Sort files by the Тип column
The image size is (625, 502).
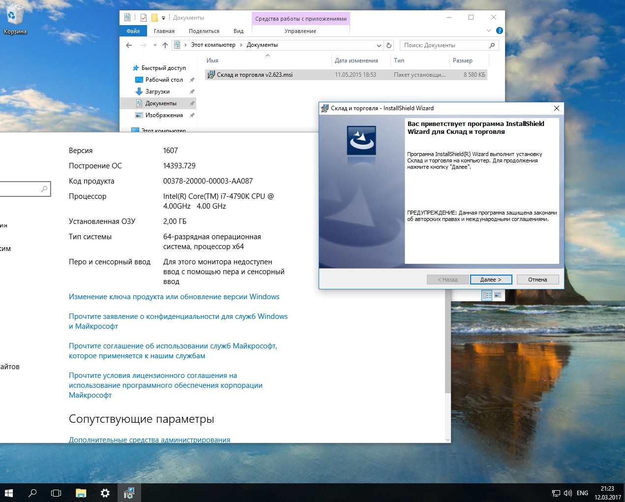click(x=420, y=61)
